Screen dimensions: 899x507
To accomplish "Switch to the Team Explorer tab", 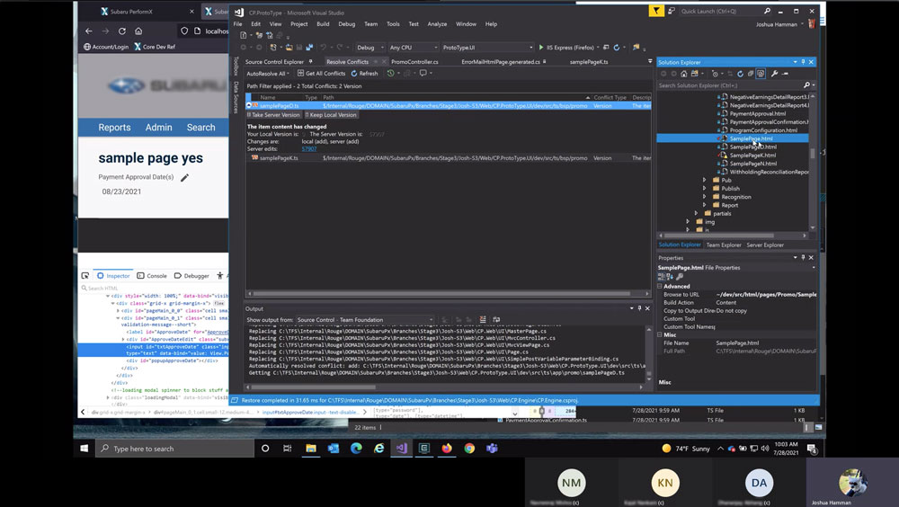I will pyautogui.click(x=724, y=245).
